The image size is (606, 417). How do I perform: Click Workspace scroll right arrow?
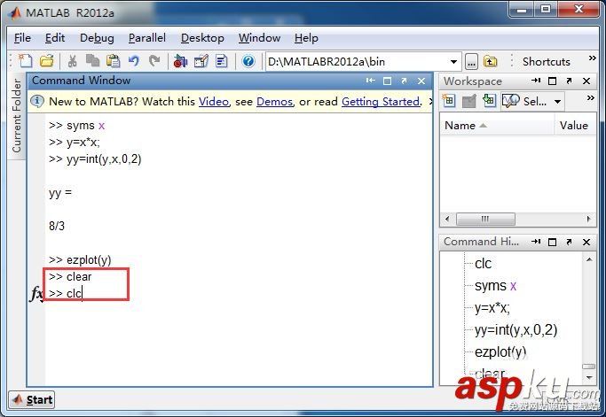coord(588,219)
